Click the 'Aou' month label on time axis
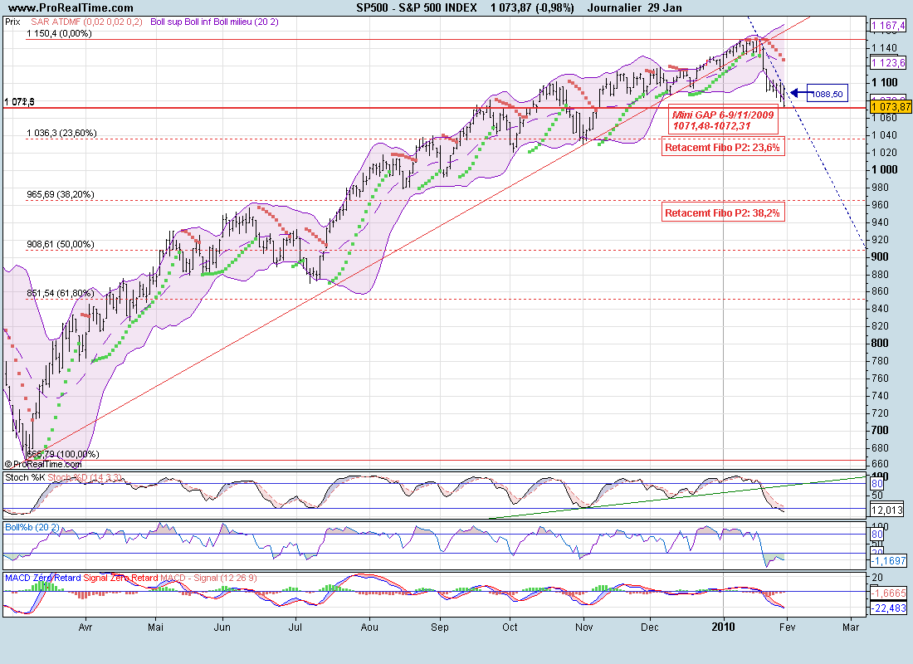Screen dimensions: 913x664 369,627
